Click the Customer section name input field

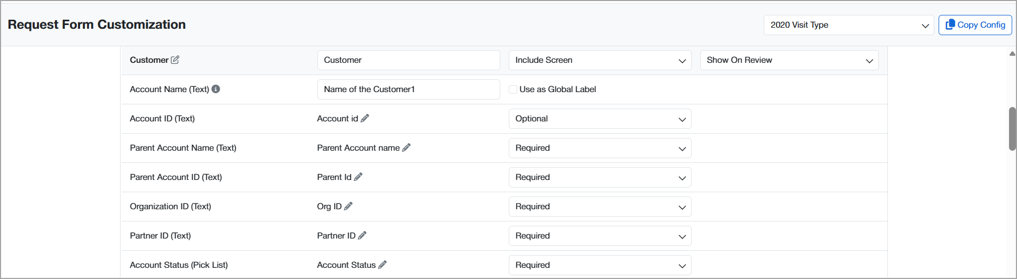point(408,60)
